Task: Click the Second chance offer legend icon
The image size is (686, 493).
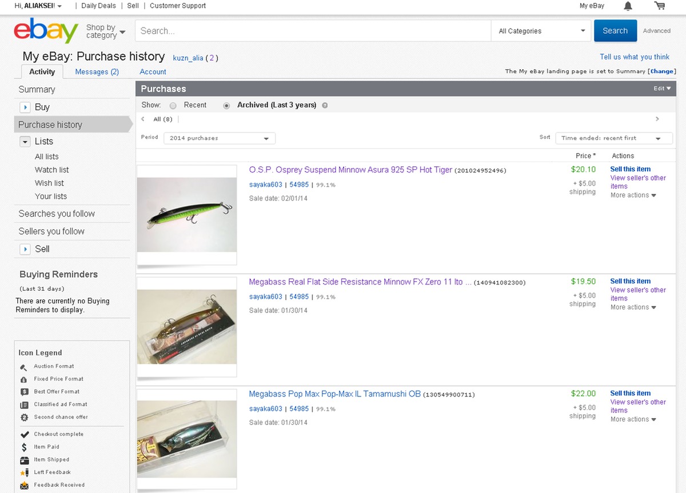Action: pos(24,418)
